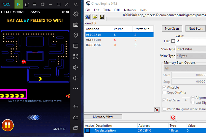
Task: Click the New Scan button
Action: 172,29
